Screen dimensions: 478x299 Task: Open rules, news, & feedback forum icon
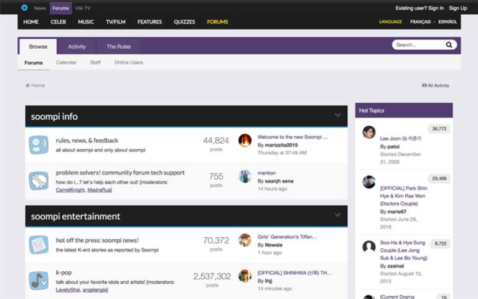[38, 145]
